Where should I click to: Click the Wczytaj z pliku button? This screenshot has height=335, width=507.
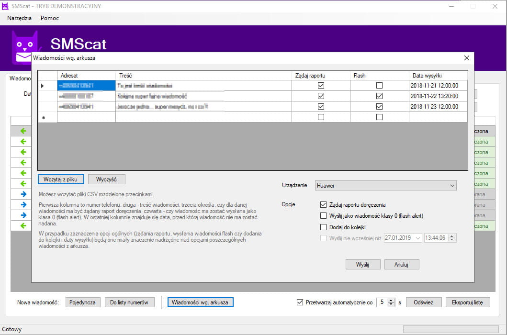(x=61, y=179)
